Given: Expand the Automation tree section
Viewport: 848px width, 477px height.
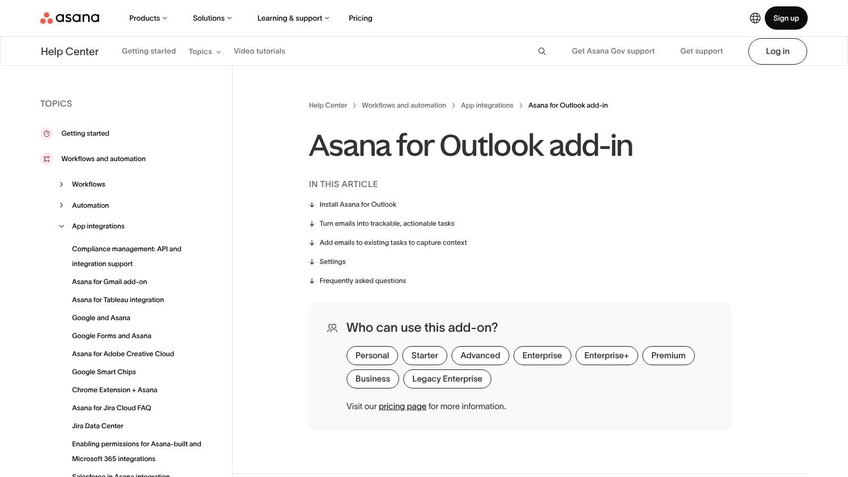Looking at the screenshot, I should pos(61,206).
